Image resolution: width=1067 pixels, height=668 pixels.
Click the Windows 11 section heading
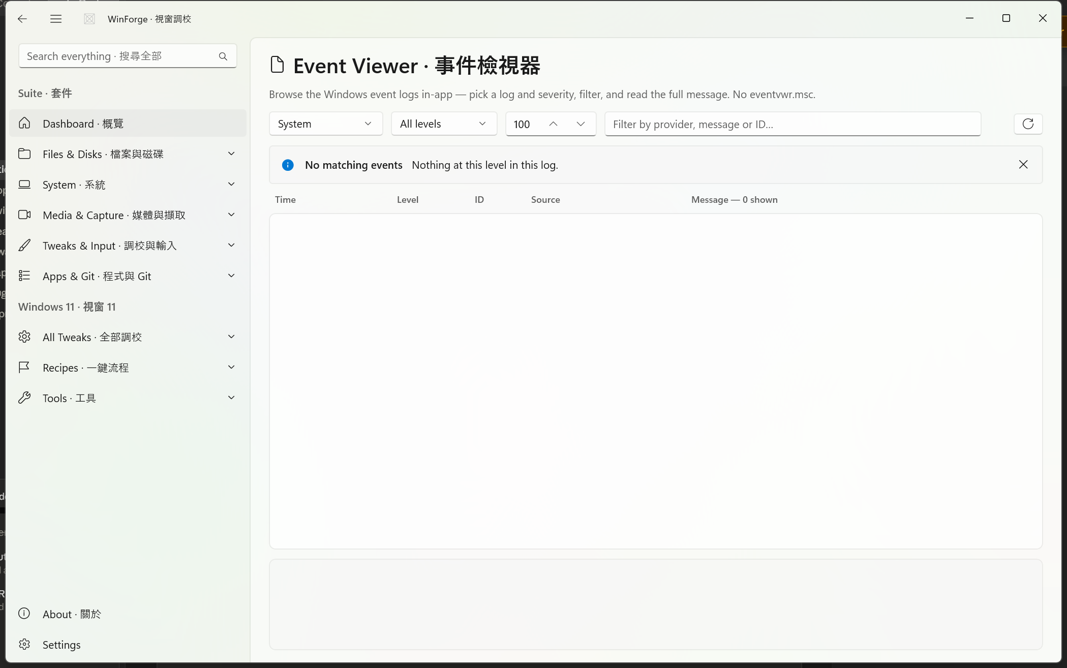click(67, 307)
